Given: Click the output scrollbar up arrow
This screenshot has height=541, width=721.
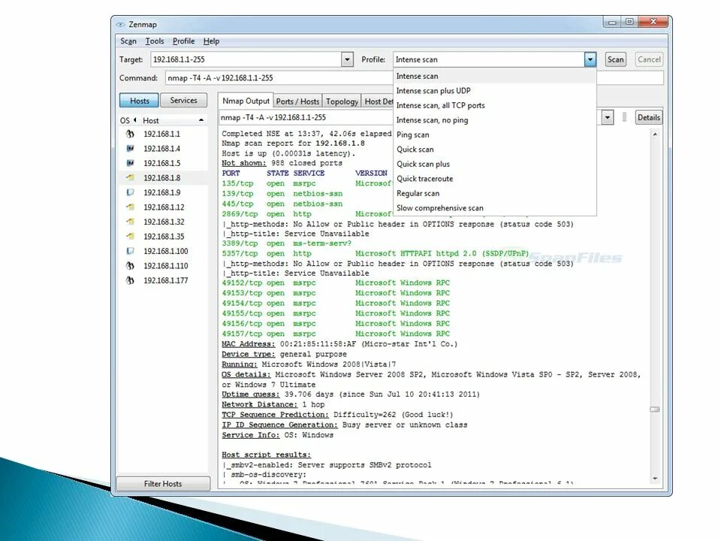Looking at the screenshot, I should pos(655,134).
